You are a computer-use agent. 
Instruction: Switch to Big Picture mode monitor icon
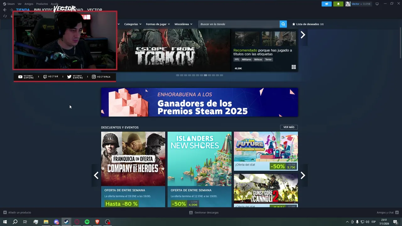pyautogui.click(x=377, y=4)
